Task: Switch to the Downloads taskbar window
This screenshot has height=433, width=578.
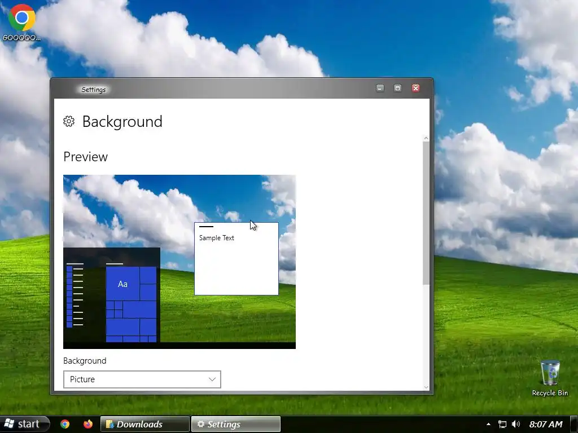Action: (x=145, y=424)
